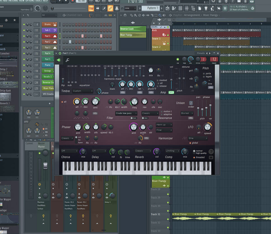
Task: Click the graph editor icon in Channel rack
Action: coord(106,15)
